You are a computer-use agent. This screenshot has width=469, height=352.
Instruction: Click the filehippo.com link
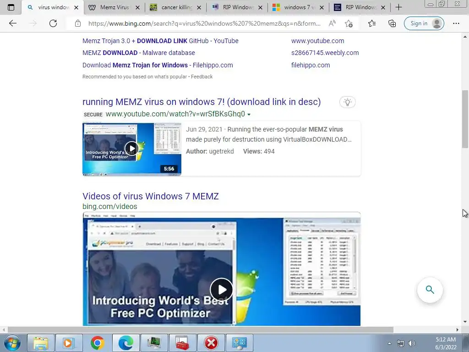[311, 65]
